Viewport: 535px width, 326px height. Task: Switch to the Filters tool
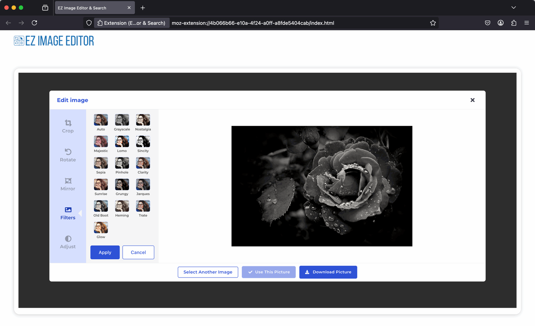pyautogui.click(x=68, y=213)
